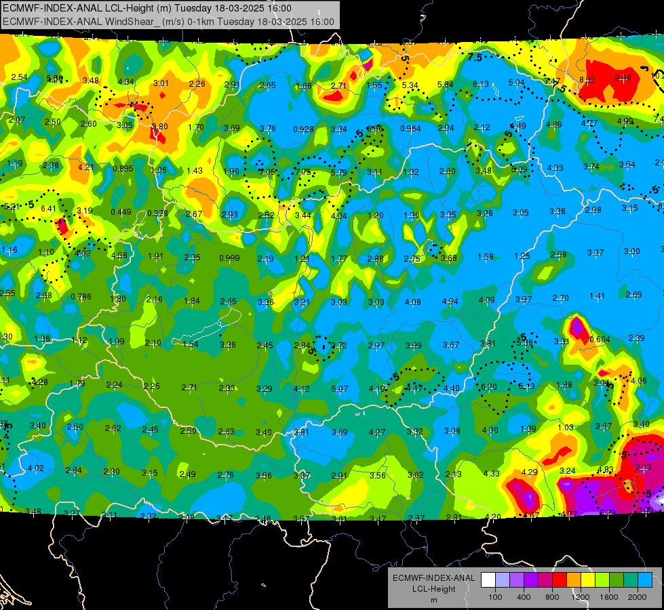
Task: Click the teal legend swatch before 2000
Action: coord(631,580)
